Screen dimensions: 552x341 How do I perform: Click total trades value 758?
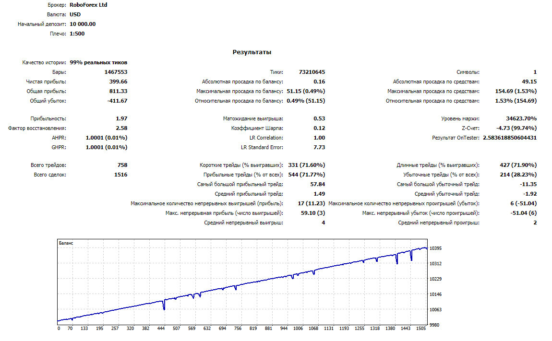[x=122, y=165]
